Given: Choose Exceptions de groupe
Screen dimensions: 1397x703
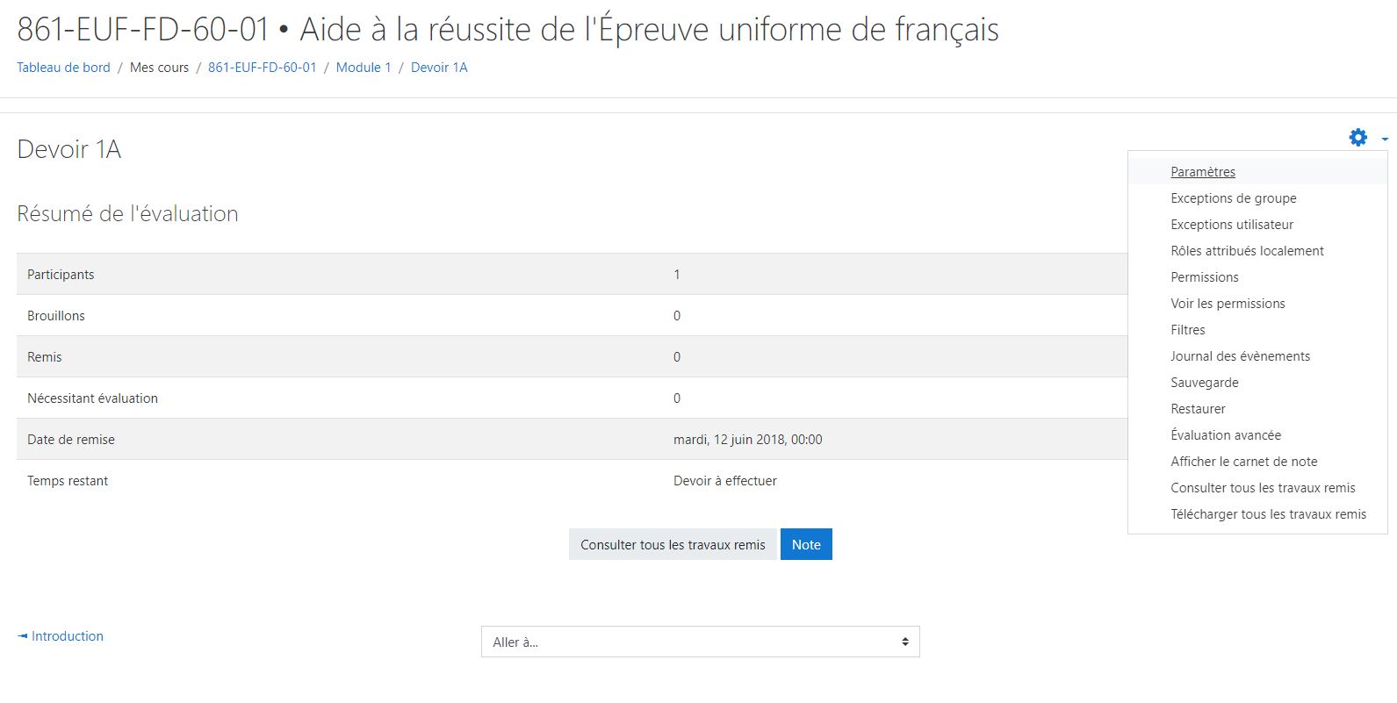Looking at the screenshot, I should click(x=1233, y=198).
